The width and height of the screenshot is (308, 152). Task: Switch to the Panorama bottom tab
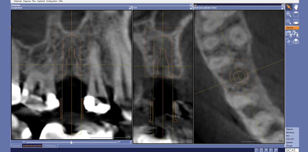(x=16, y=146)
